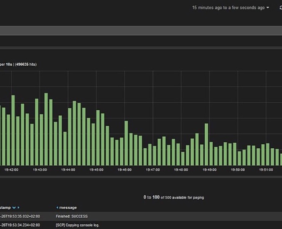The height and width of the screenshot is (229, 282).
Task: Expand the 'Finished: SUCCESS' log row
Action: click(x=141, y=216)
